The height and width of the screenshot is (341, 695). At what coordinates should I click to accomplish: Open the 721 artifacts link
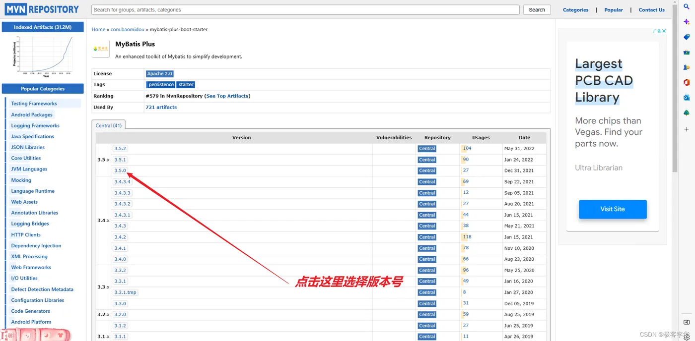(x=161, y=107)
